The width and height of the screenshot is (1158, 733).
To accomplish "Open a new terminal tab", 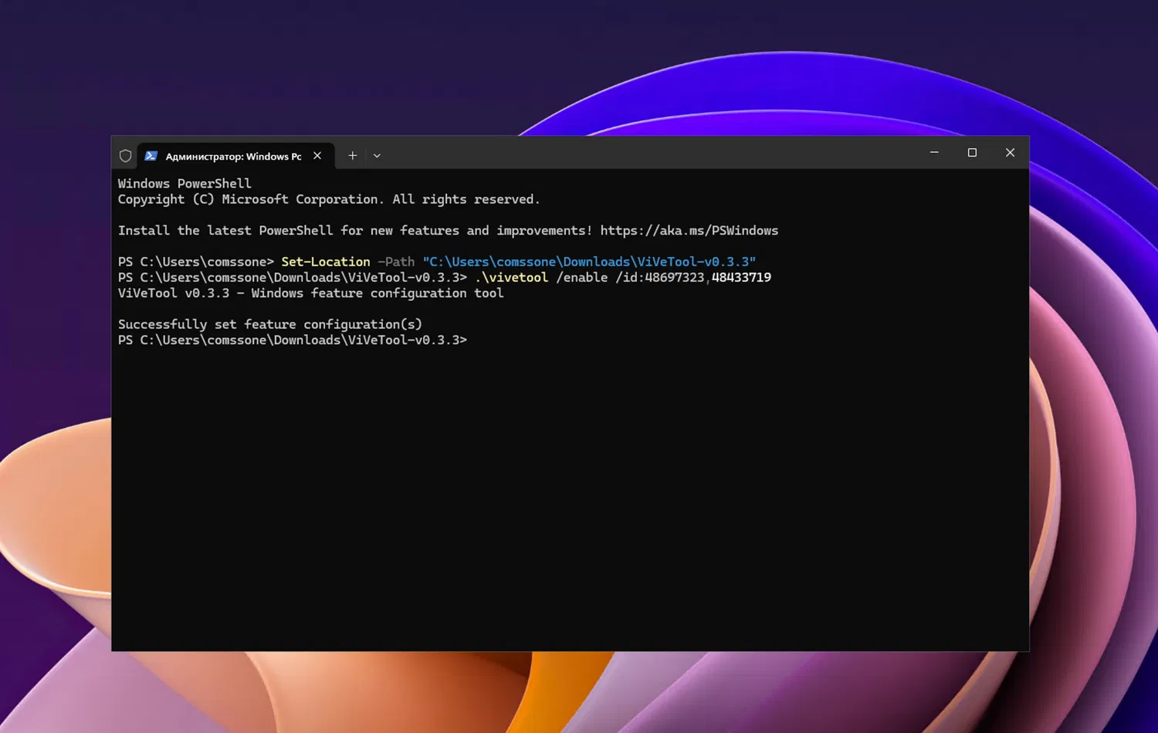I will pos(352,156).
